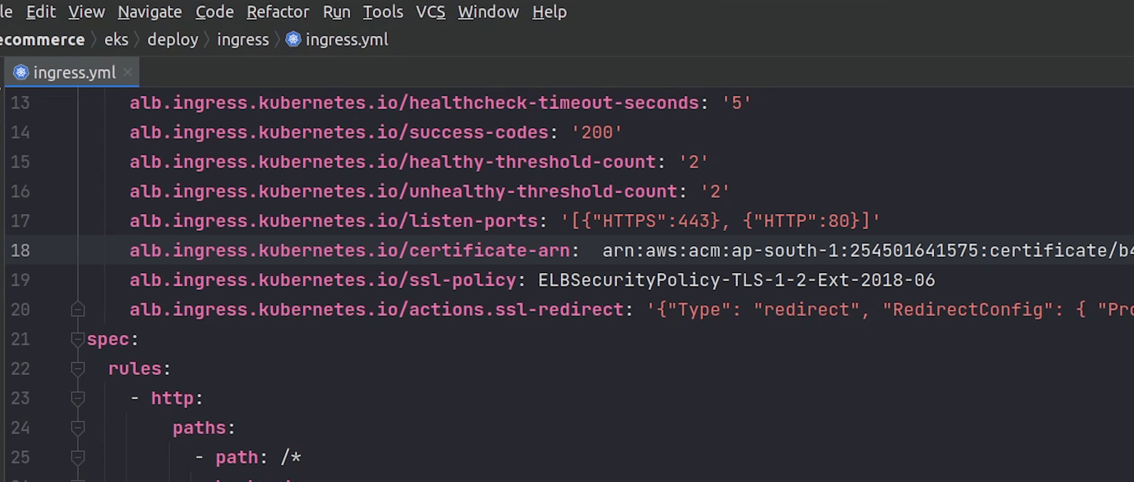Open the Edit menu

pos(41,12)
